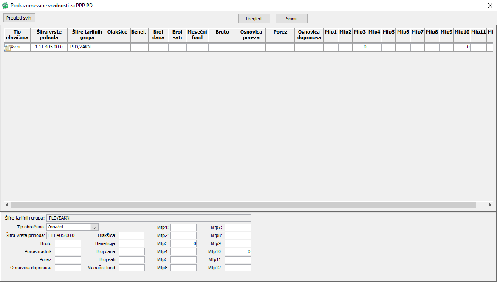Click the Olakšica input field
The height and width of the screenshot is (282, 497).
pyautogui.click(x=131, y=236)
